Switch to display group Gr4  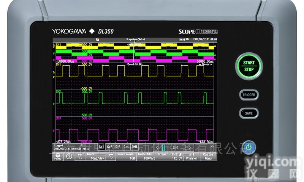click(x=126, y=147)
